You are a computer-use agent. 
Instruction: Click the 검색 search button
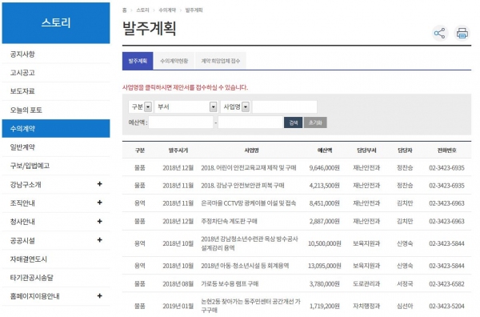tap(294, 122)
